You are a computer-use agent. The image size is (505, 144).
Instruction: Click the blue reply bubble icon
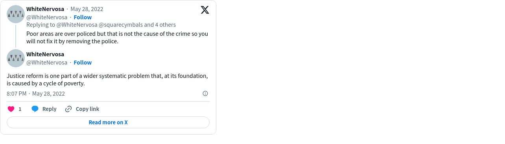35,109
